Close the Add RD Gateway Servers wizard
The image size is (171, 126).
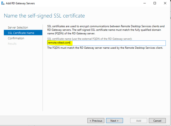pyautogui.click(x=165, y=3)
